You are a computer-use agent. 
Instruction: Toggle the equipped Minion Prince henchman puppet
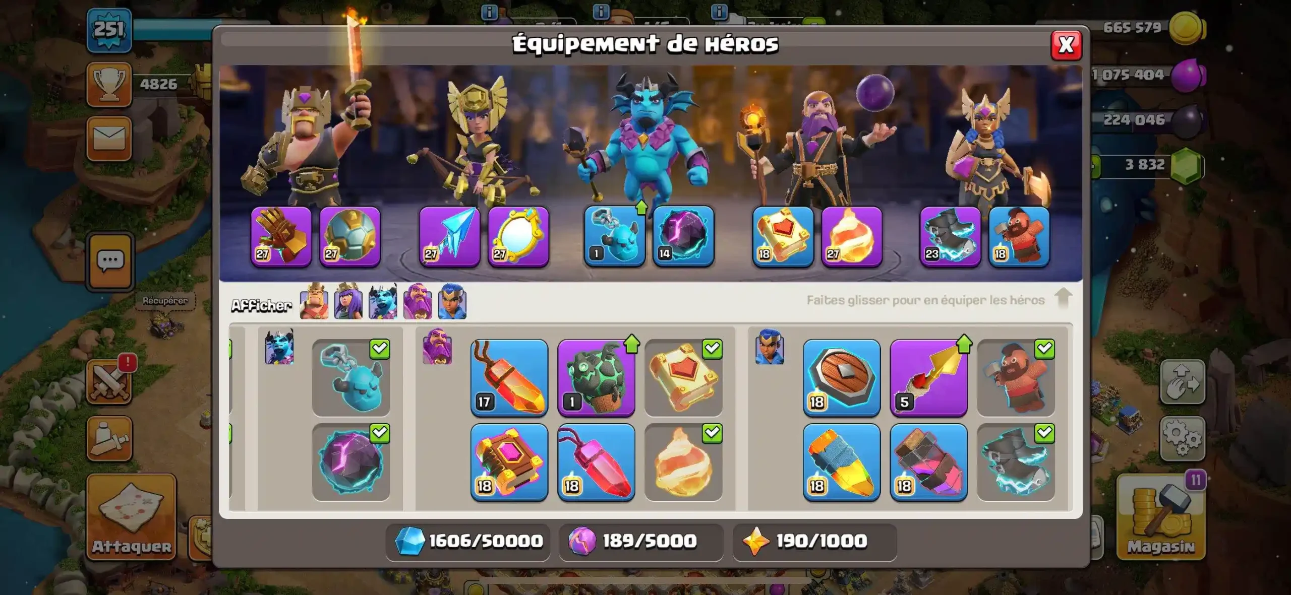pos(351,378)
